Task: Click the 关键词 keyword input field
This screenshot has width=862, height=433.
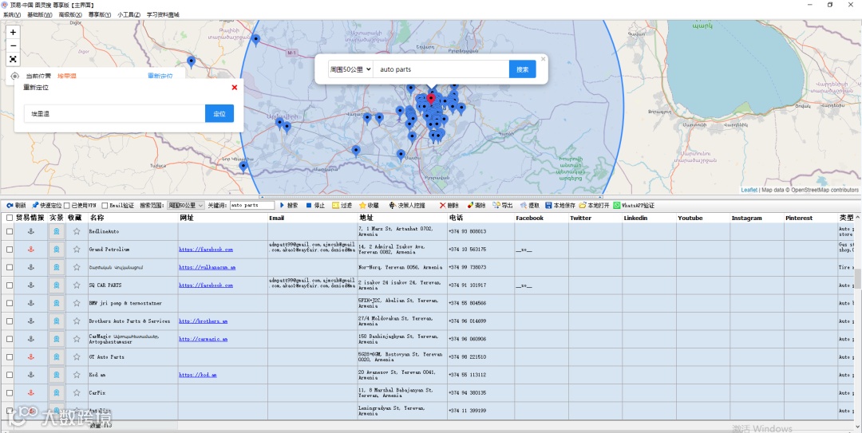Action: click(251, 205)
